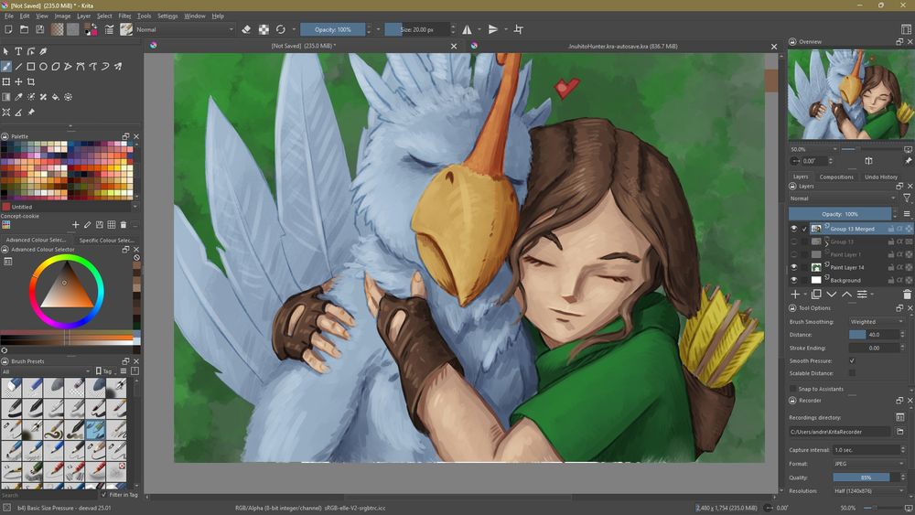
Task: Uncheck Smooth Pressure checkbox
Action: coord(852,361)
